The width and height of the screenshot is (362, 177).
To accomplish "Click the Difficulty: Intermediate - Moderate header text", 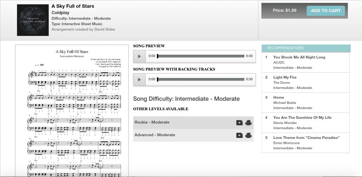I will click(81, 18).
